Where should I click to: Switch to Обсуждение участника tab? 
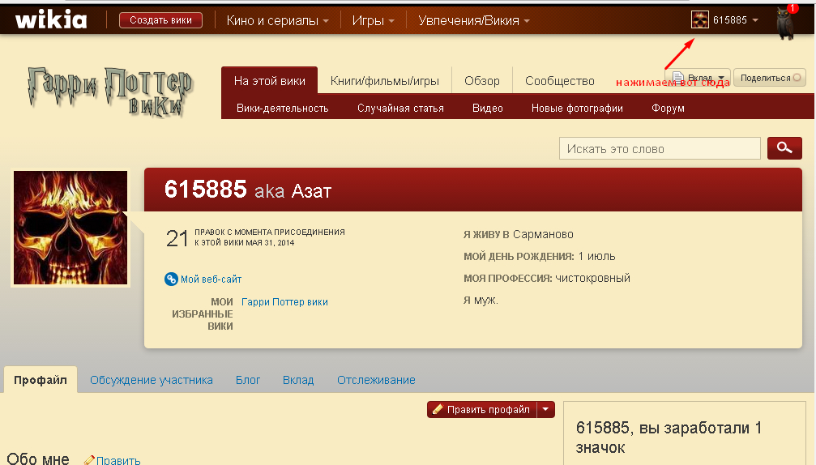(152, 380)
